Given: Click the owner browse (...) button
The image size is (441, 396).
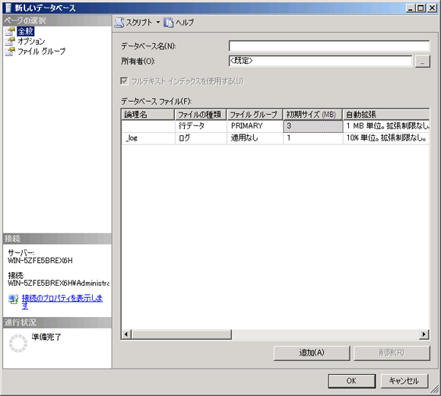Looking at the screenshot, I should [423, 62].
